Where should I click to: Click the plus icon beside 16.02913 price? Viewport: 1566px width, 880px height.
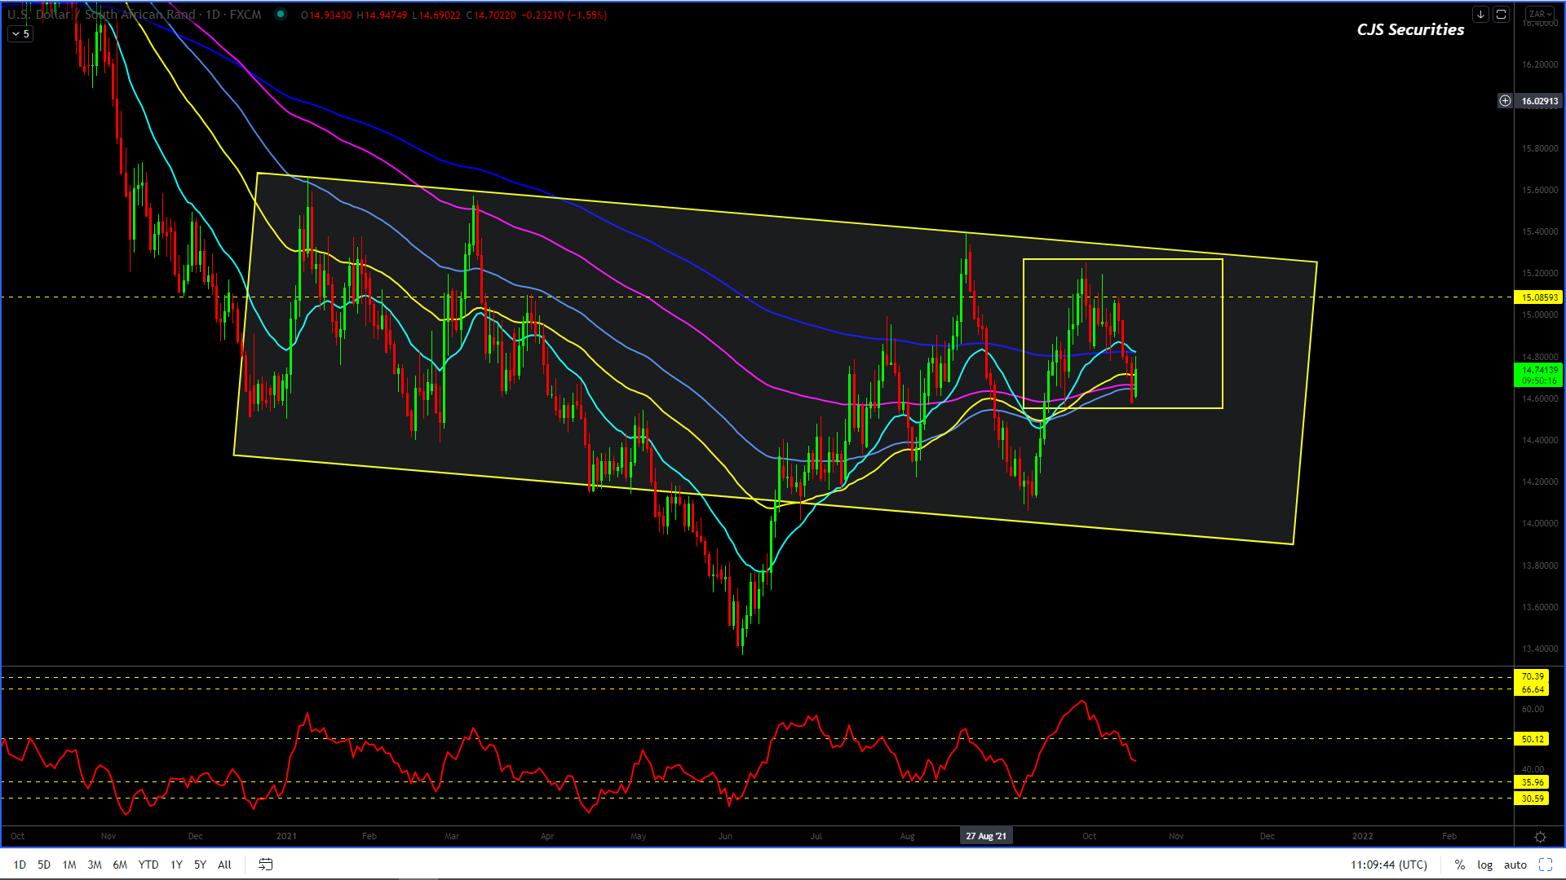point(1505,101)
